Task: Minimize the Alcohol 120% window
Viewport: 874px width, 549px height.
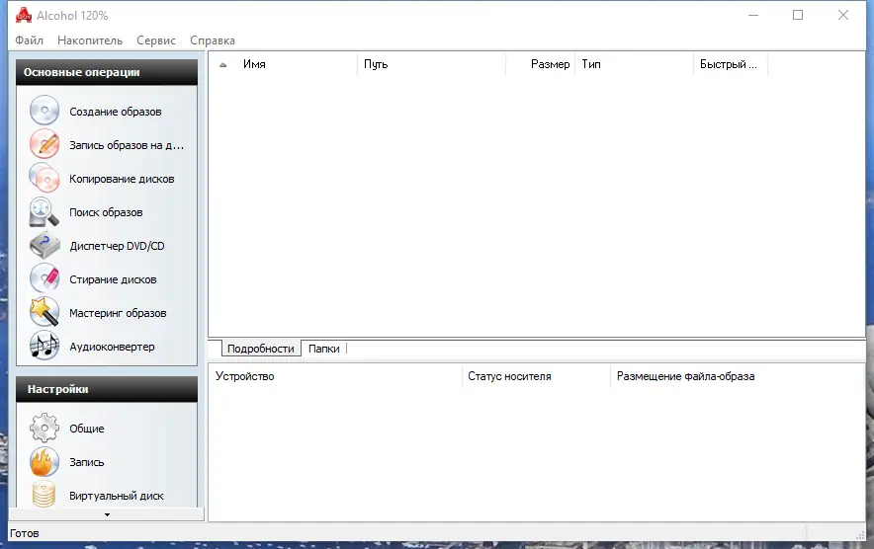Action: pyautogui.click(x=753, y=15)
